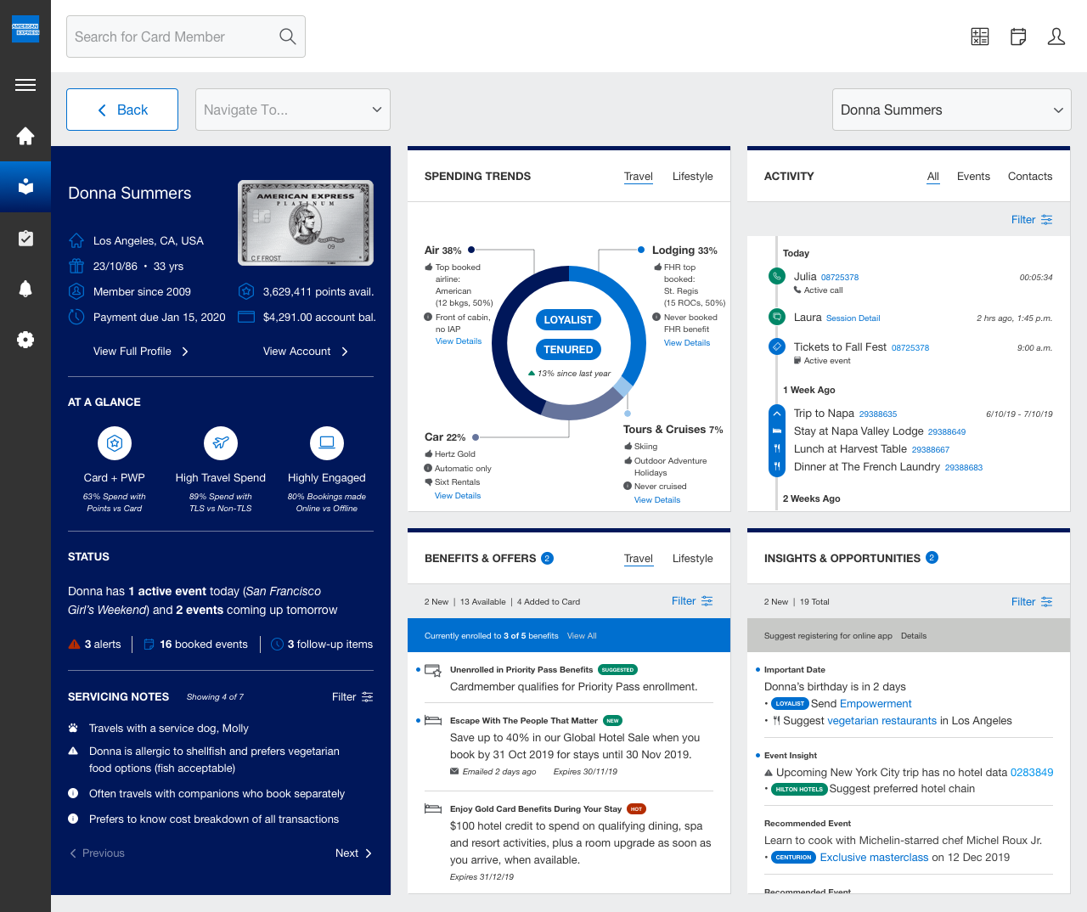Click the Trip to Napa collapse chevron icon
Image resolution: width=1087 pixels, height=912 pixels.
[776, 414]
